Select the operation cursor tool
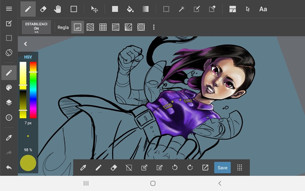The image size is (305, 191). tap(247, 9)
